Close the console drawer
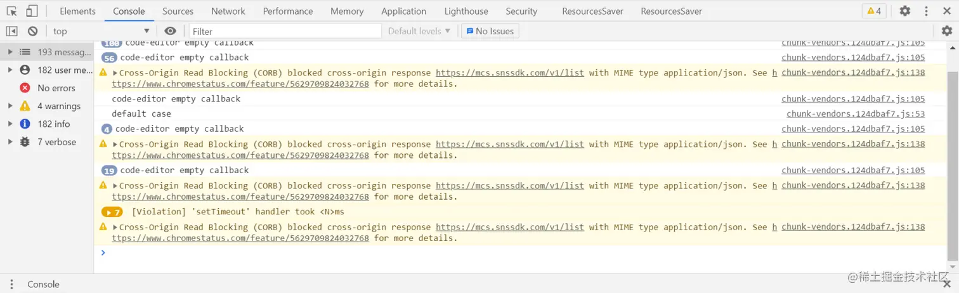The image size is (959, 293). click(947, 284)
